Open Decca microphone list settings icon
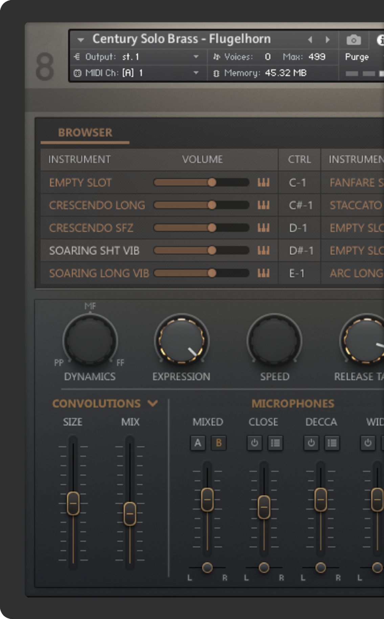The height and width of the screenshot is (619, 384). [332, 443]
